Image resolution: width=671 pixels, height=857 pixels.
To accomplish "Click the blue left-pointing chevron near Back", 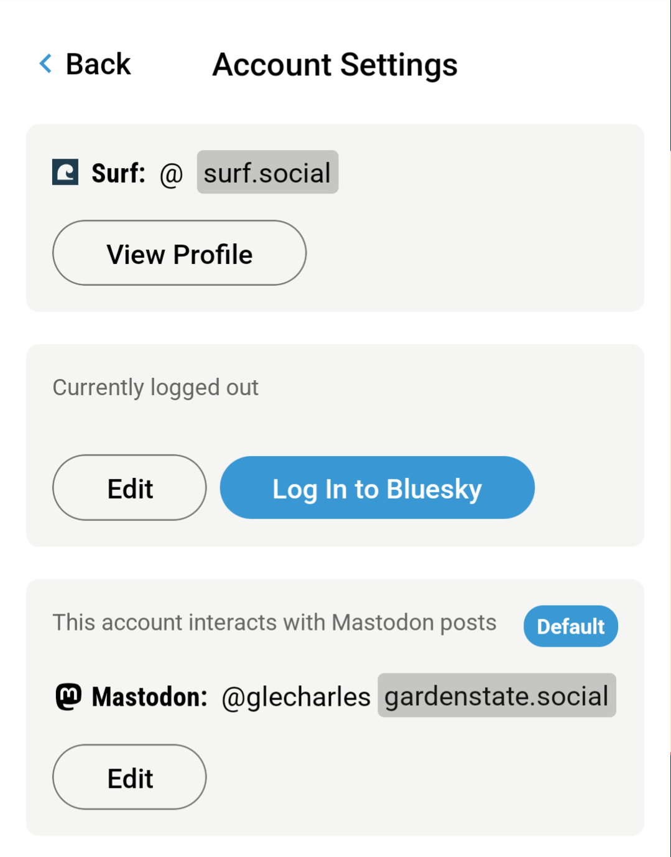I will click(x=44, y=63).
